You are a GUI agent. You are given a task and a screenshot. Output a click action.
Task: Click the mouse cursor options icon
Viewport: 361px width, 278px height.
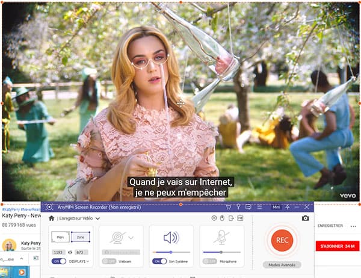pos(223,218)
